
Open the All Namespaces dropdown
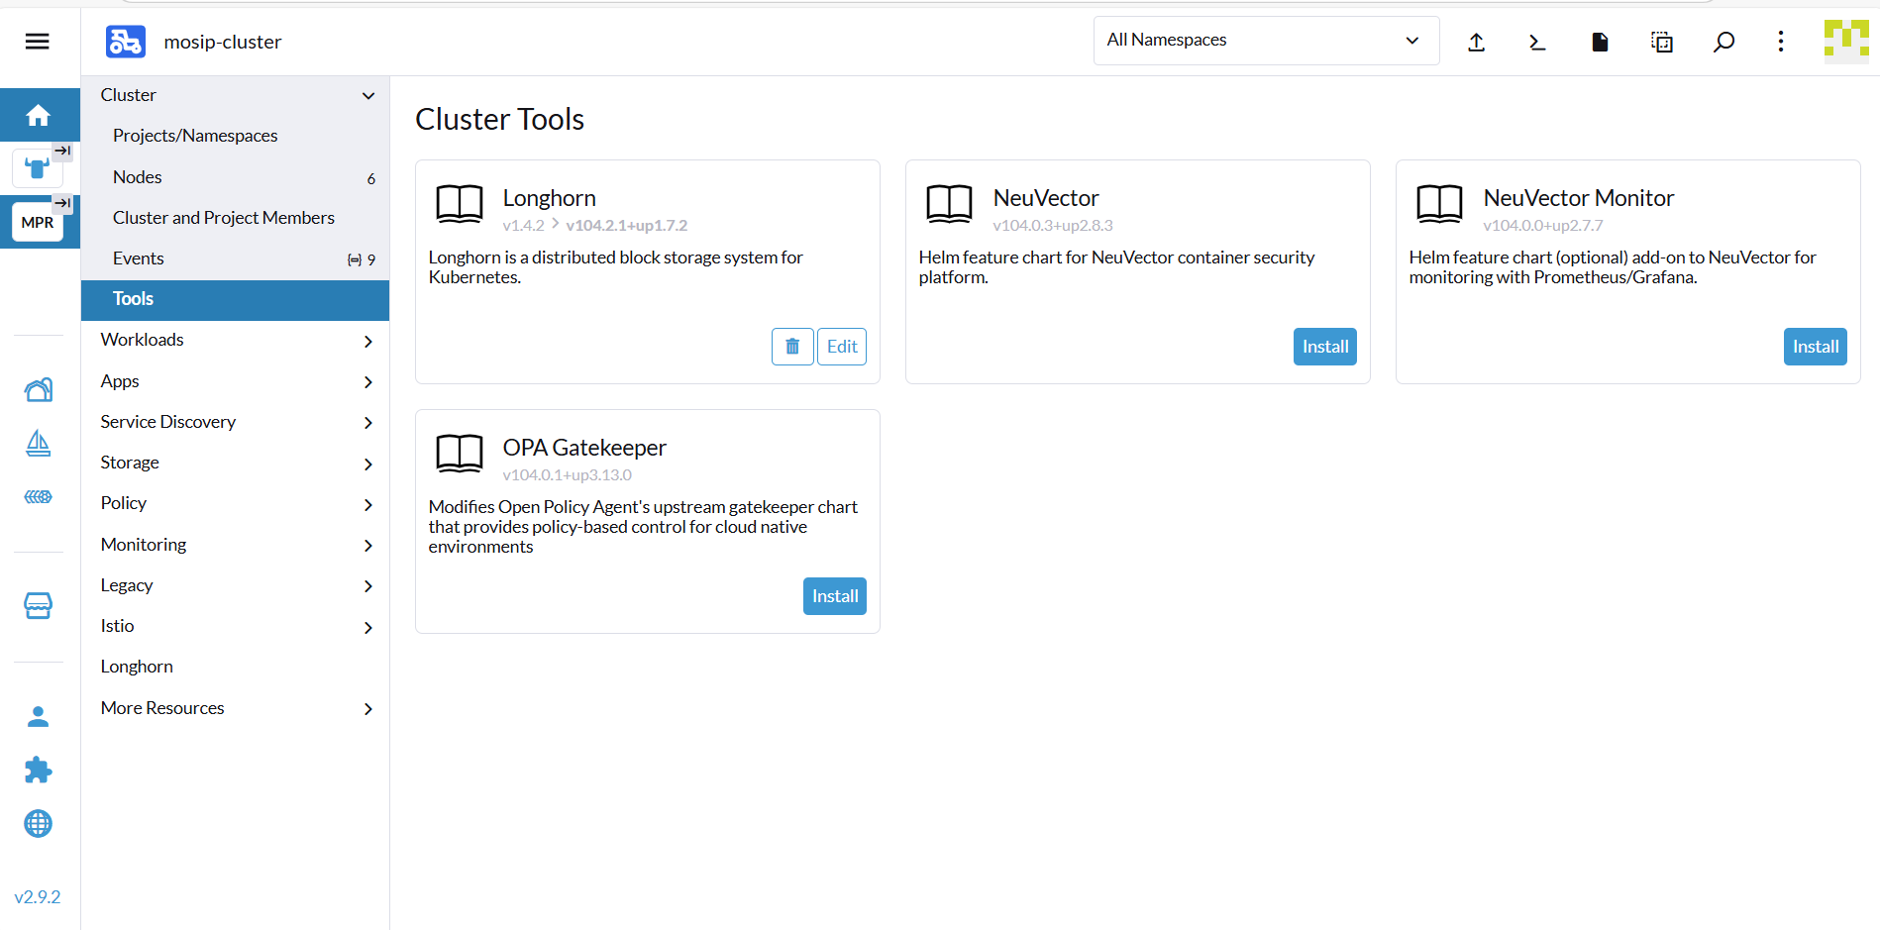(x=1265, y=41)
